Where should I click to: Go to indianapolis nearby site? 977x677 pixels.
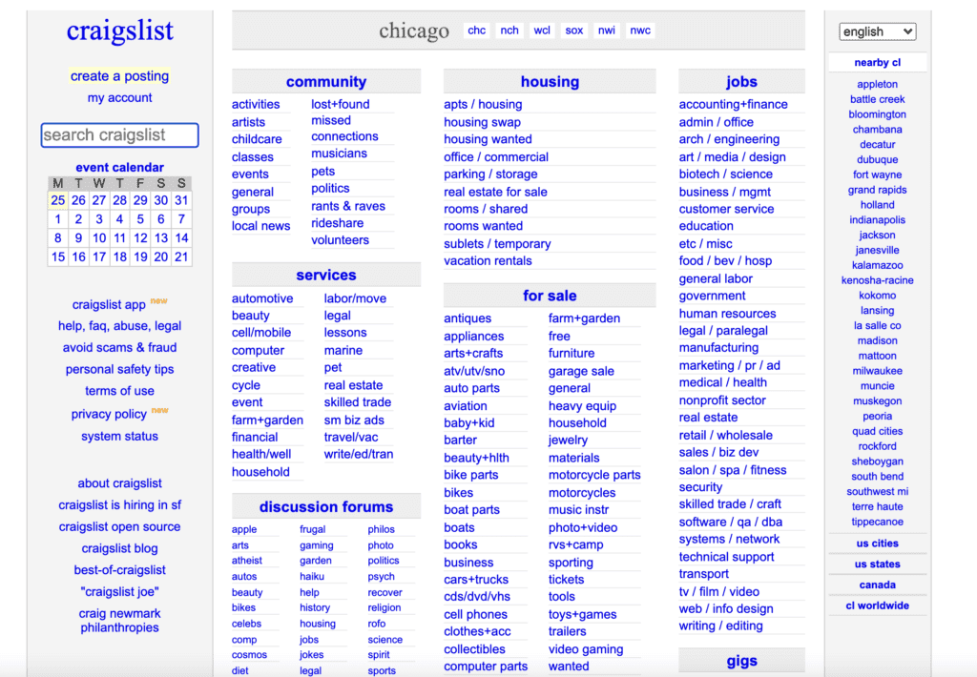pos(878,220)
